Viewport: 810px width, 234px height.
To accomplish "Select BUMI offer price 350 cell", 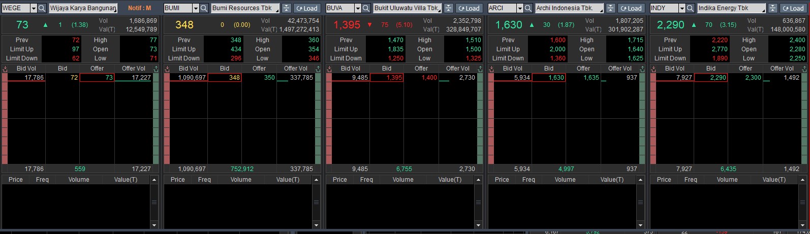I will [259, 78].
